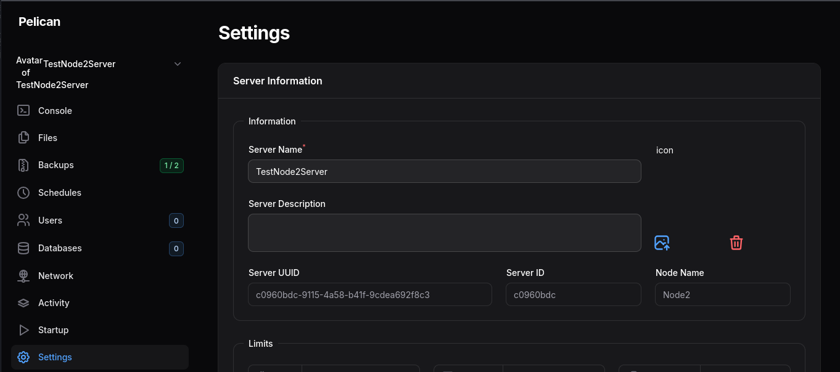The image size is (840, 372).
Task: Click the Activity layers icon
Action: [x=23, y=303]
